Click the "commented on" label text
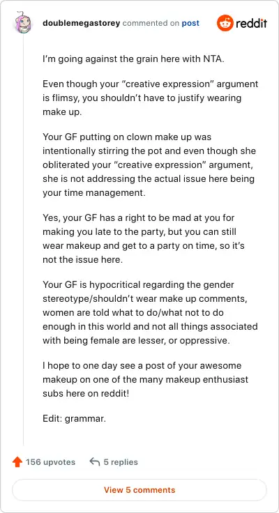The image size is (279, 513). pyautogui.click(x=151, y=23)
